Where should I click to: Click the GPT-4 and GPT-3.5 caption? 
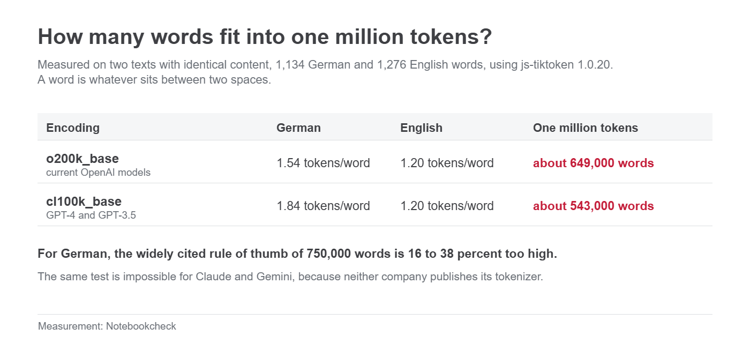[91, 215]
